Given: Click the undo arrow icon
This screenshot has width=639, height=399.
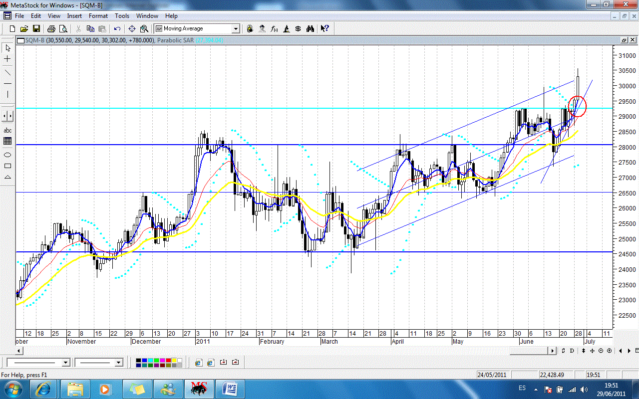Looking at the screenshot, I should 117,29.
